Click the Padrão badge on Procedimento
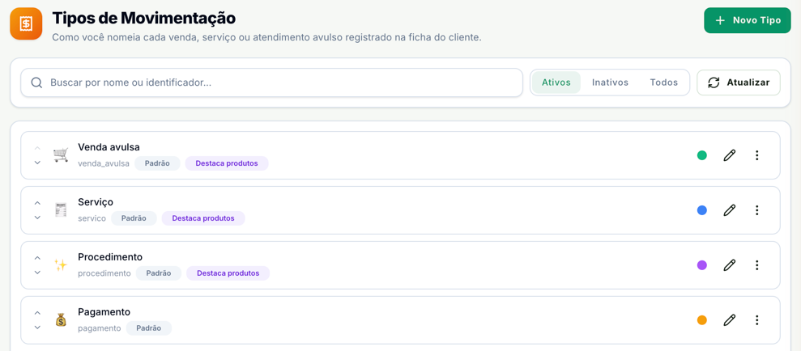This screenshot has height=351, width=801. (159, 273)
